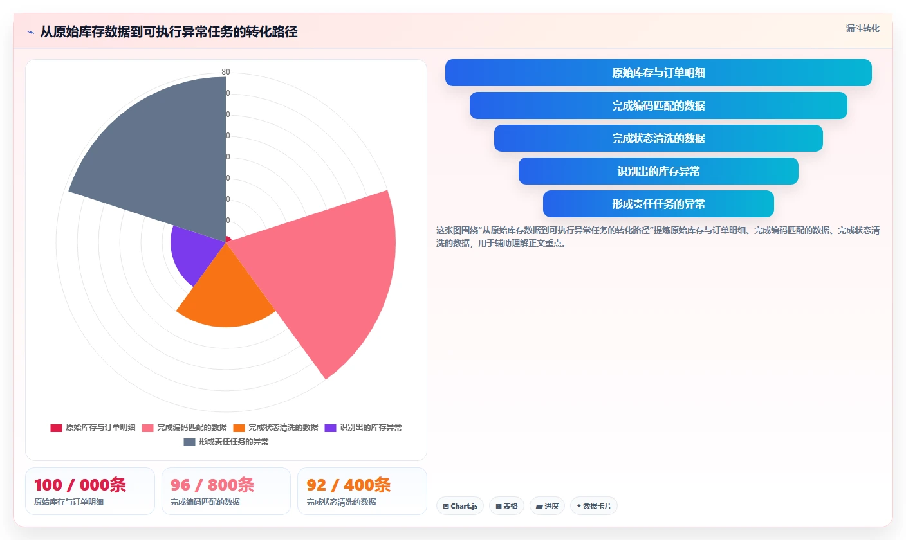
Task: Click the 进度 tag
Action: point(548,506)
